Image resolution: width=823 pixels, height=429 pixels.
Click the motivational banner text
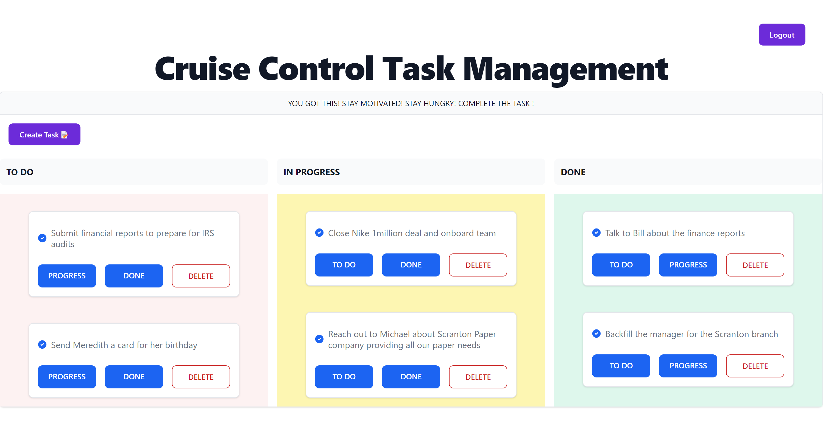click(411, 103)
